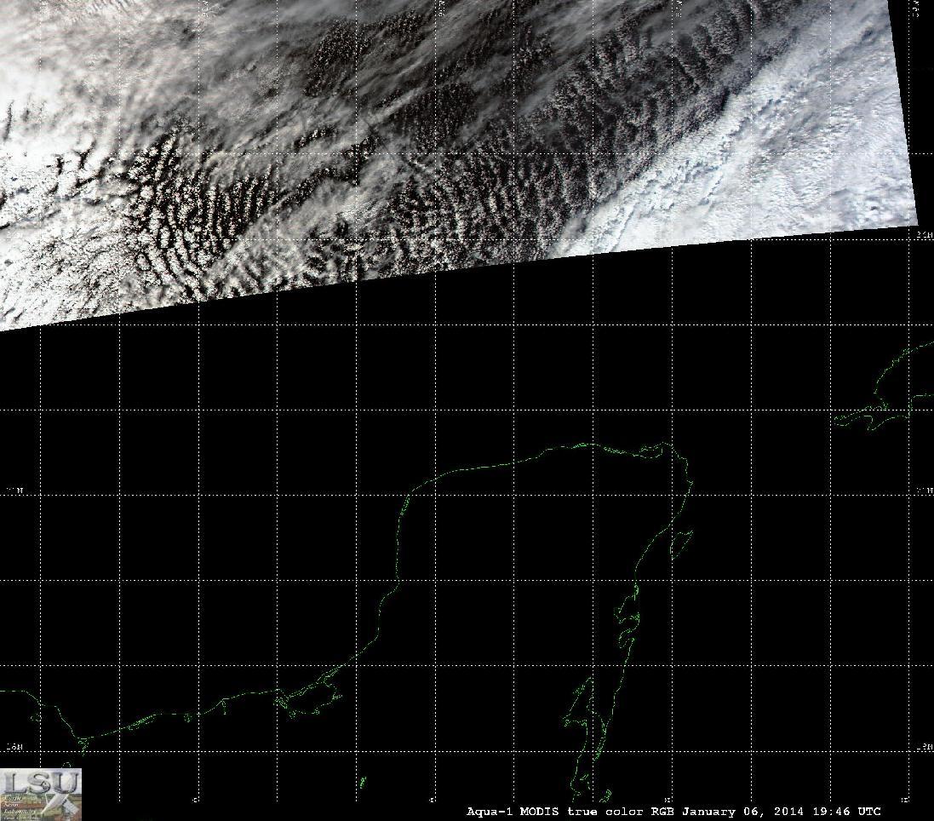Select the 24N latitude label on right edge

point(924,235)
